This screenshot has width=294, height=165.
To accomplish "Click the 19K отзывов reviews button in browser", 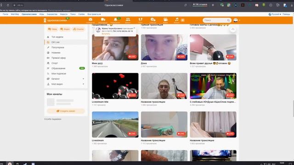I will point(200,5).
